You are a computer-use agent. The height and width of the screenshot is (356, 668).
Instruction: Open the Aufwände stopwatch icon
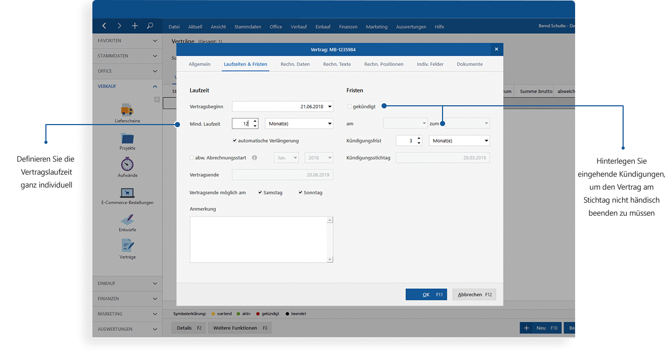tap(127, 164)
